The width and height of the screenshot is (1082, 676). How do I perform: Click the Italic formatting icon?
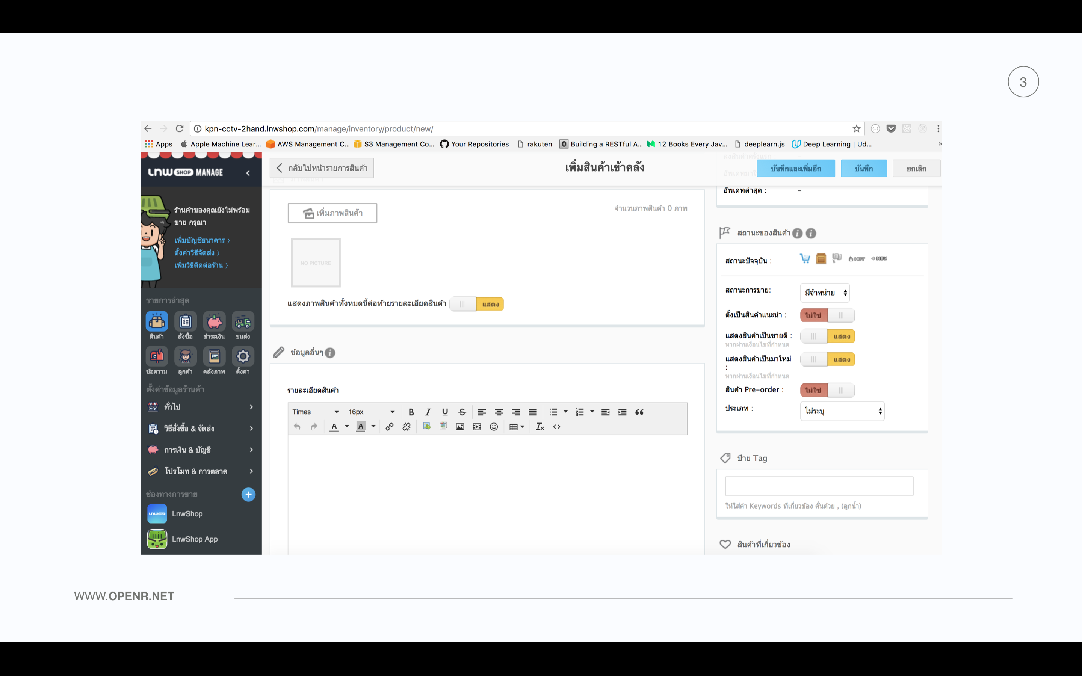[x=428, y=412]
